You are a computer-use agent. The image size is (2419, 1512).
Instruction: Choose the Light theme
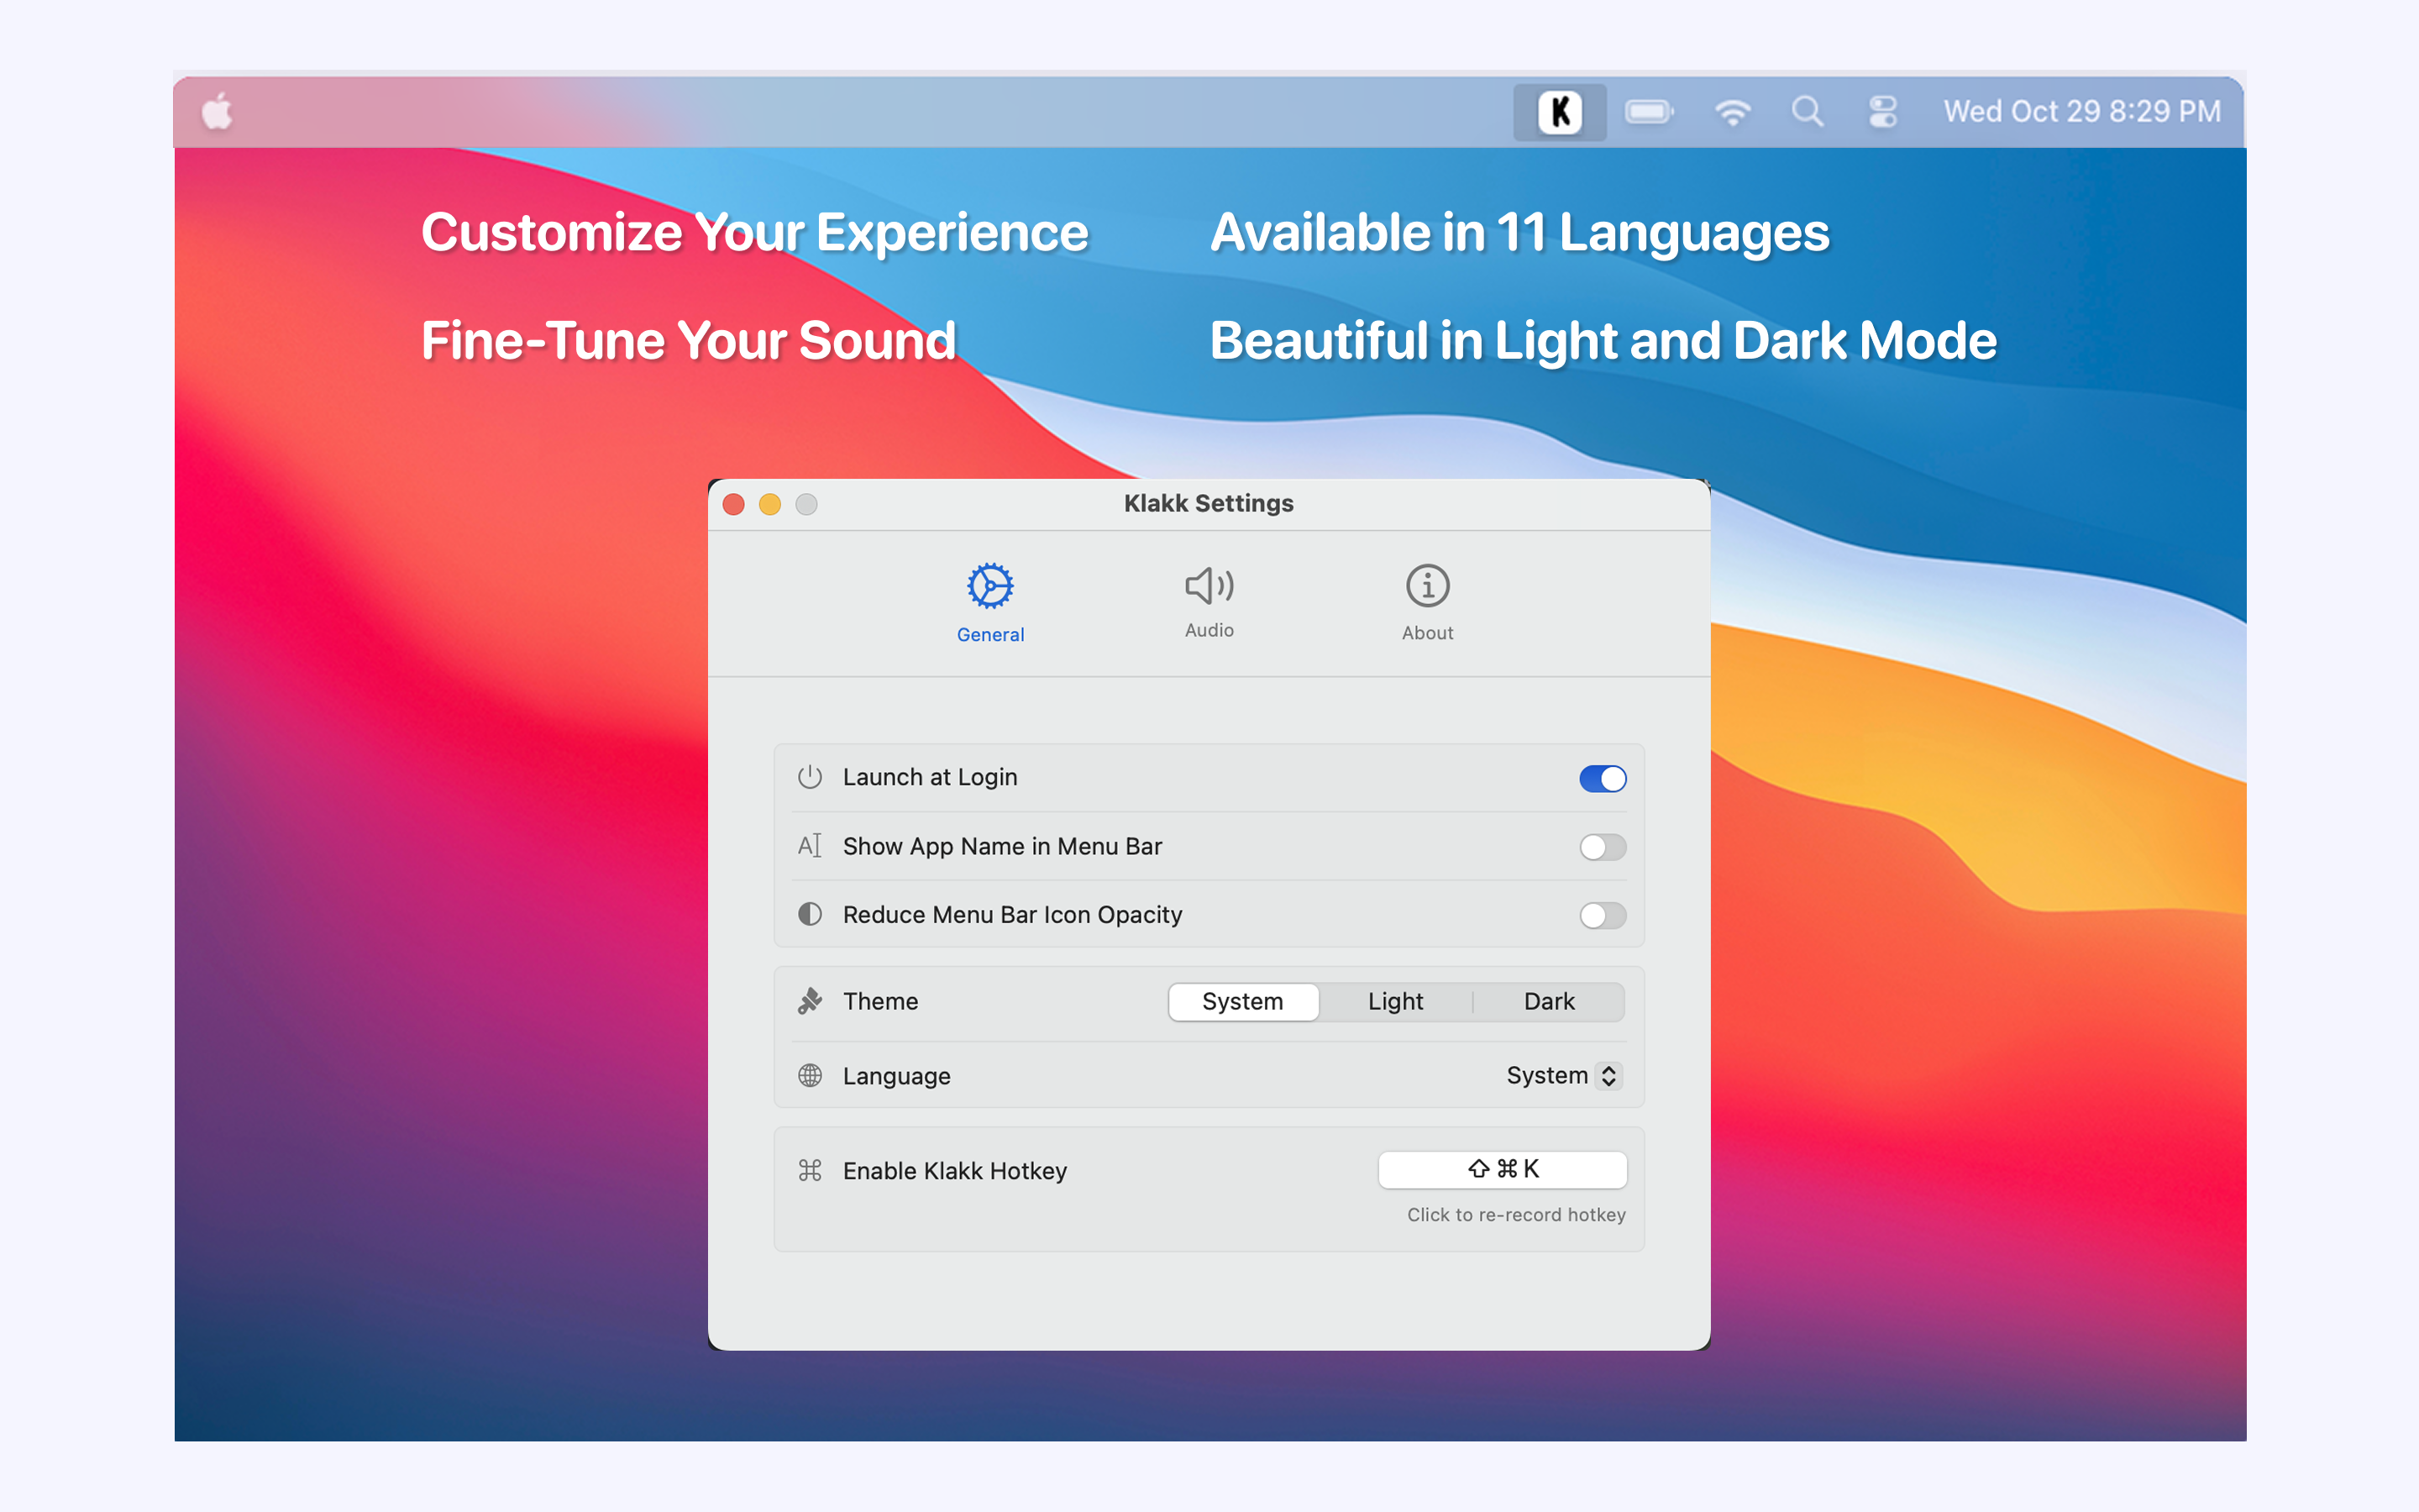1395,1001
